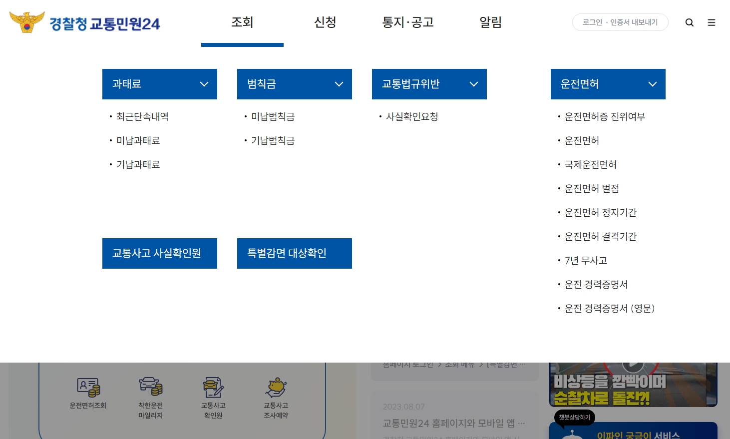Open the hamburger menu icon

click(712, 22)
